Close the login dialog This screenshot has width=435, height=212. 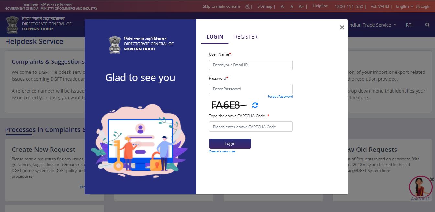[x=342, y=28]
